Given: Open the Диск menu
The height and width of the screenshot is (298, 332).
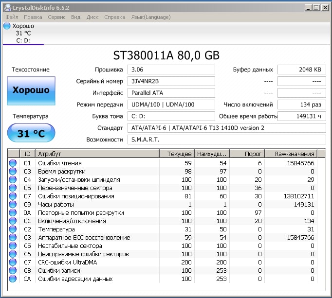Looking at the screenshot, I should click(92, 17).
